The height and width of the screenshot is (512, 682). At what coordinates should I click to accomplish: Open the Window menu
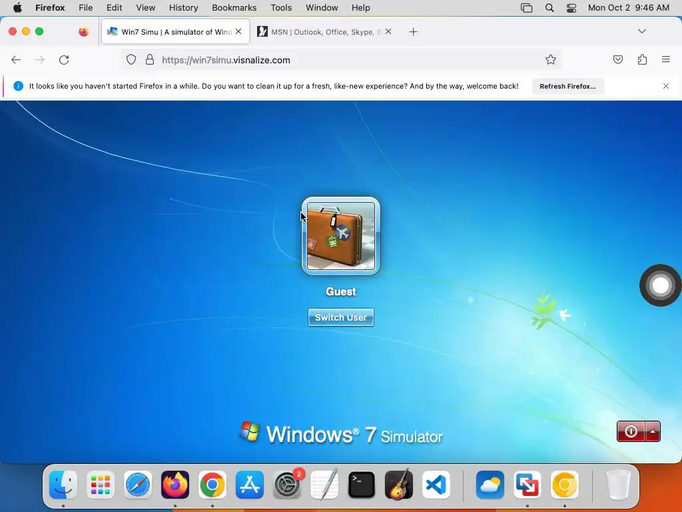point(322,8)
